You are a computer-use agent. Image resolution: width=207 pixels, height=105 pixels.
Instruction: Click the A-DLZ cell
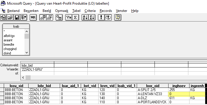pyautogui.click(x=152, y=98)
